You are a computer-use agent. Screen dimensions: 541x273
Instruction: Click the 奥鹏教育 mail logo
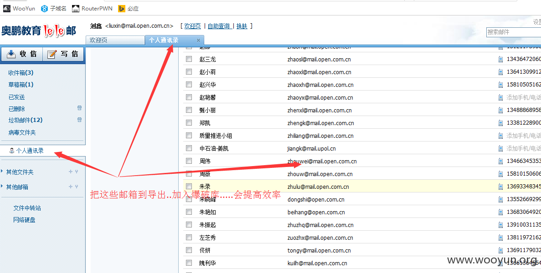[x=39, y=31]
